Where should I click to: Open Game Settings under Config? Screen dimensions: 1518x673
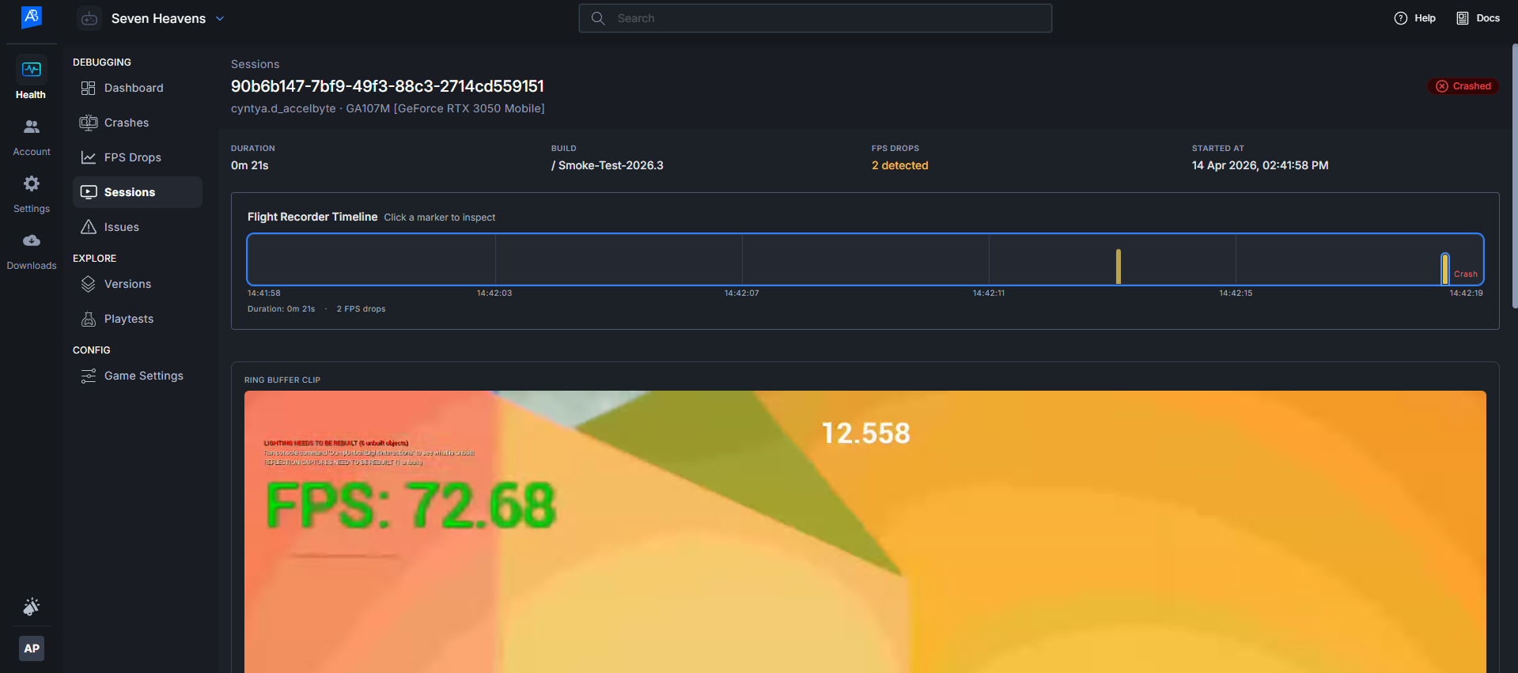[x=143, y=376]
